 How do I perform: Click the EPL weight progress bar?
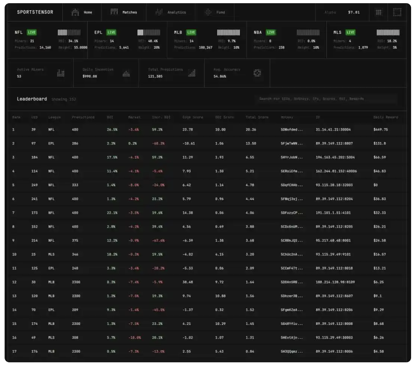(149, 33)
